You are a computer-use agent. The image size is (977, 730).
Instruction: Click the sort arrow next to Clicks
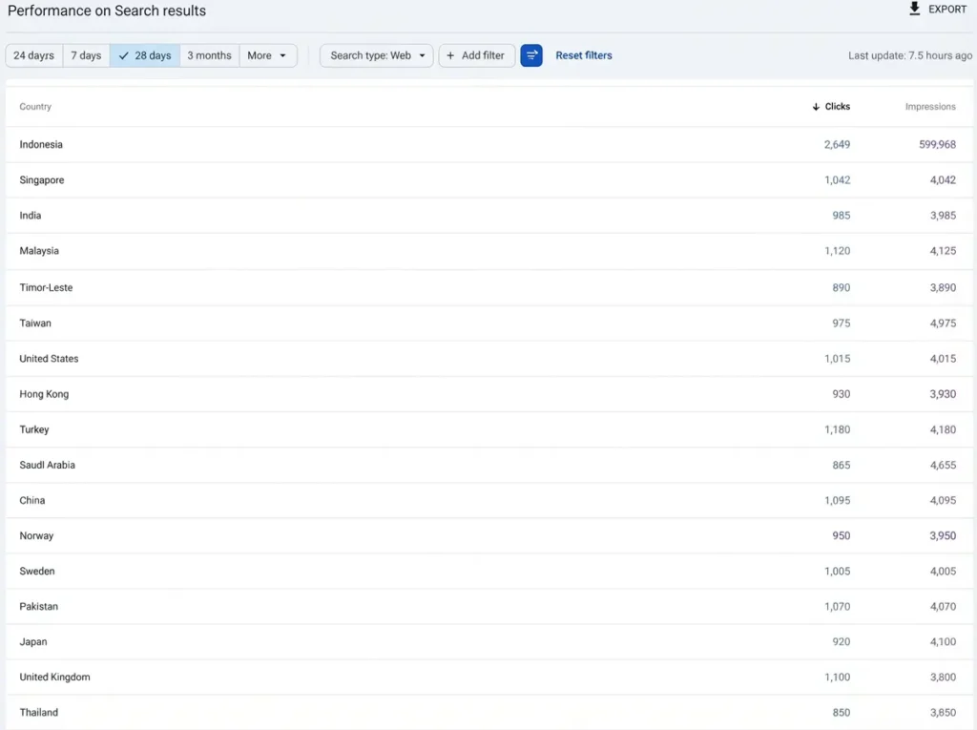point(816,107)
